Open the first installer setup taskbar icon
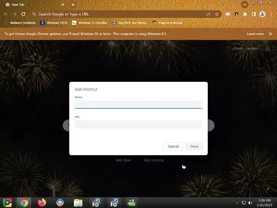The image size is (277, 208). click(x=96, y=203)
